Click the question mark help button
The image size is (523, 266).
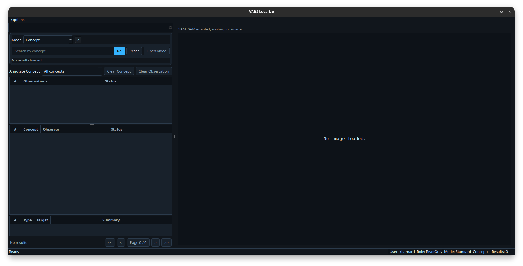tap(78, 40)
